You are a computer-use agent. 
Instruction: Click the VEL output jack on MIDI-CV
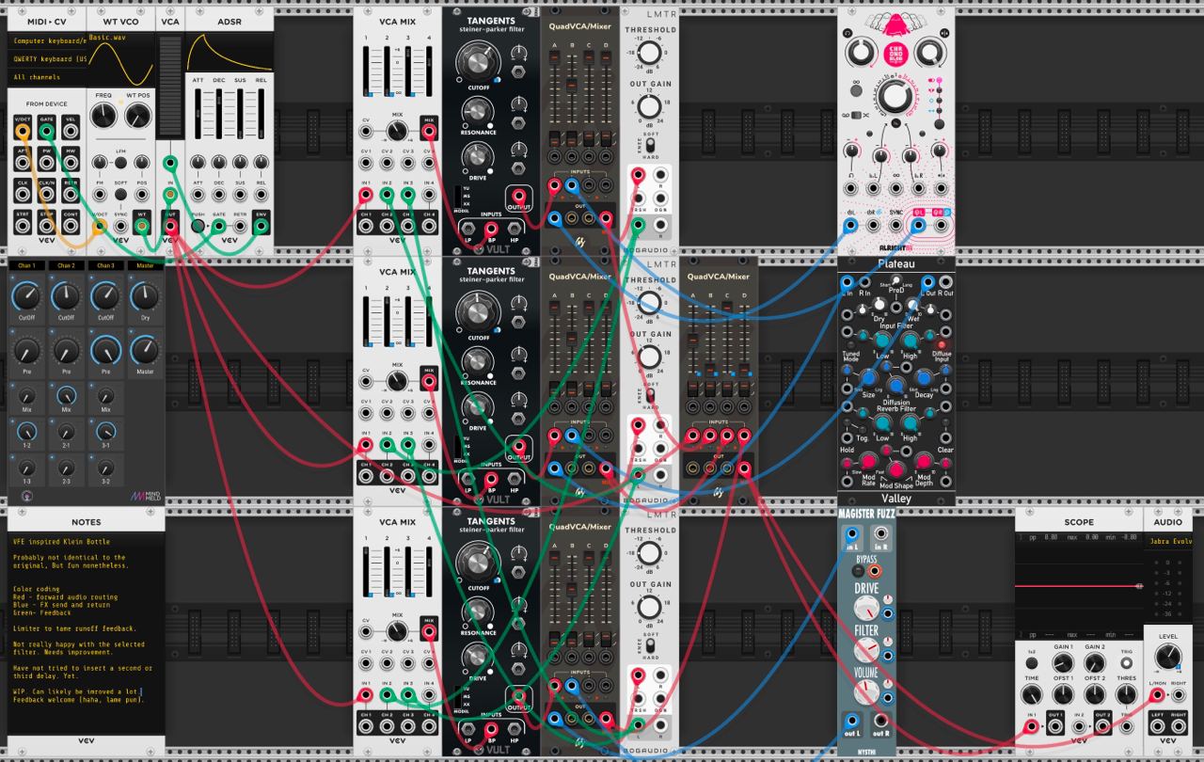tap(71, 131)
